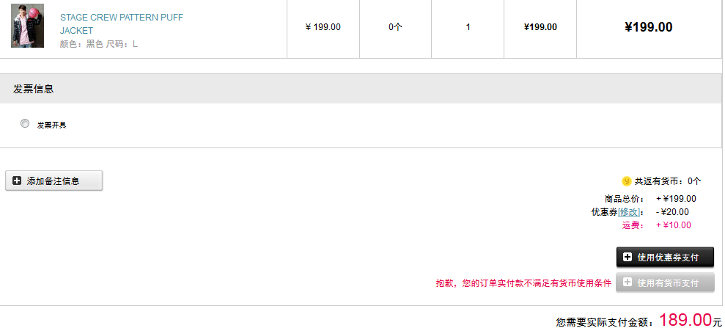Click the 使用优惠券支付 button
The image size is (725, 328).
pyautogui.click(x=665, y=258)
